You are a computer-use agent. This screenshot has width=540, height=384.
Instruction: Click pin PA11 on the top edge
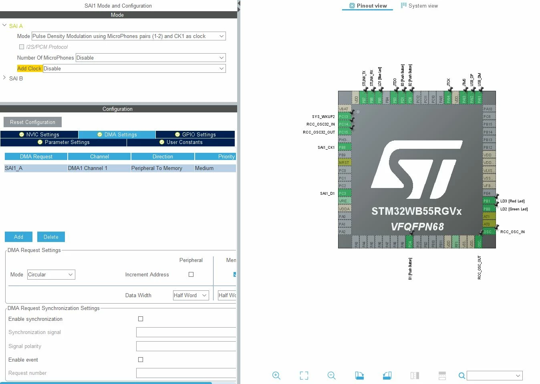point(479,98)
